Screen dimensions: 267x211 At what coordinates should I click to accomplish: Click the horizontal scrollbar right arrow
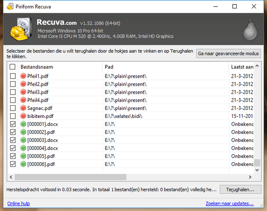250,177
